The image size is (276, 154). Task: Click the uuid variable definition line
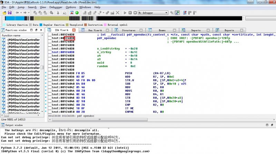(x=115, y=63)
